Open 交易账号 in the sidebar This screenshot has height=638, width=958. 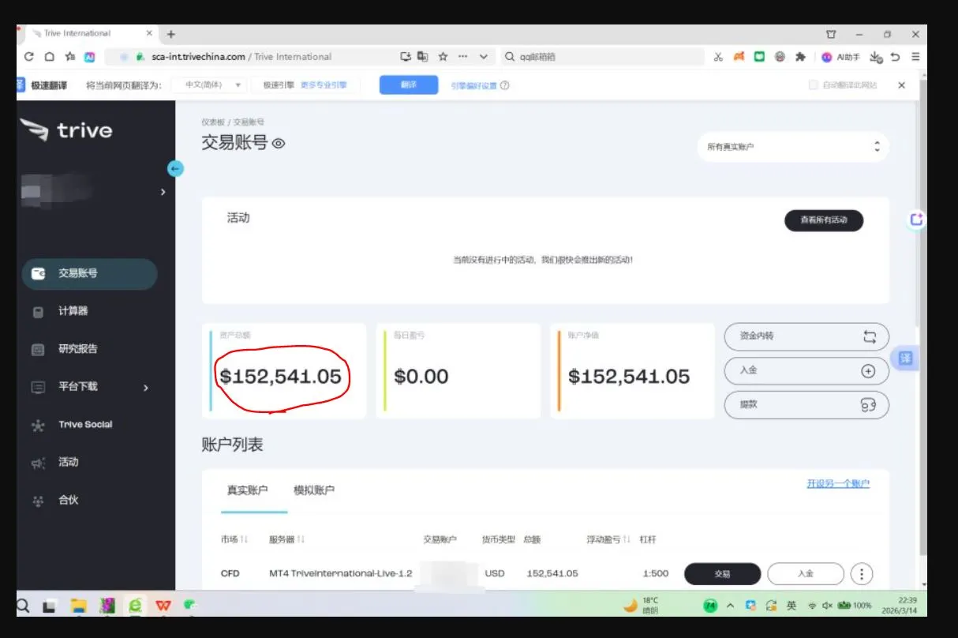click(90, 273)
